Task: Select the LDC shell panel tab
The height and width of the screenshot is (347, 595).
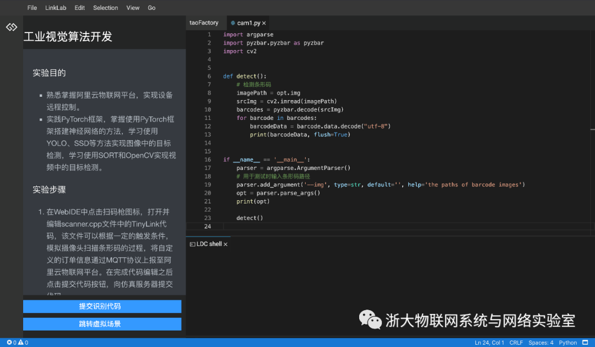Action: tap(209, 244)
